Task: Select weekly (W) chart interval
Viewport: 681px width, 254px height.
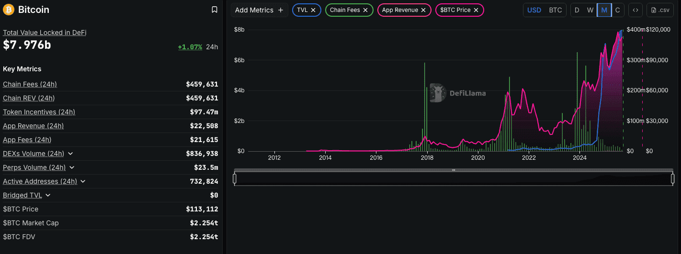Action: (590, 10)
